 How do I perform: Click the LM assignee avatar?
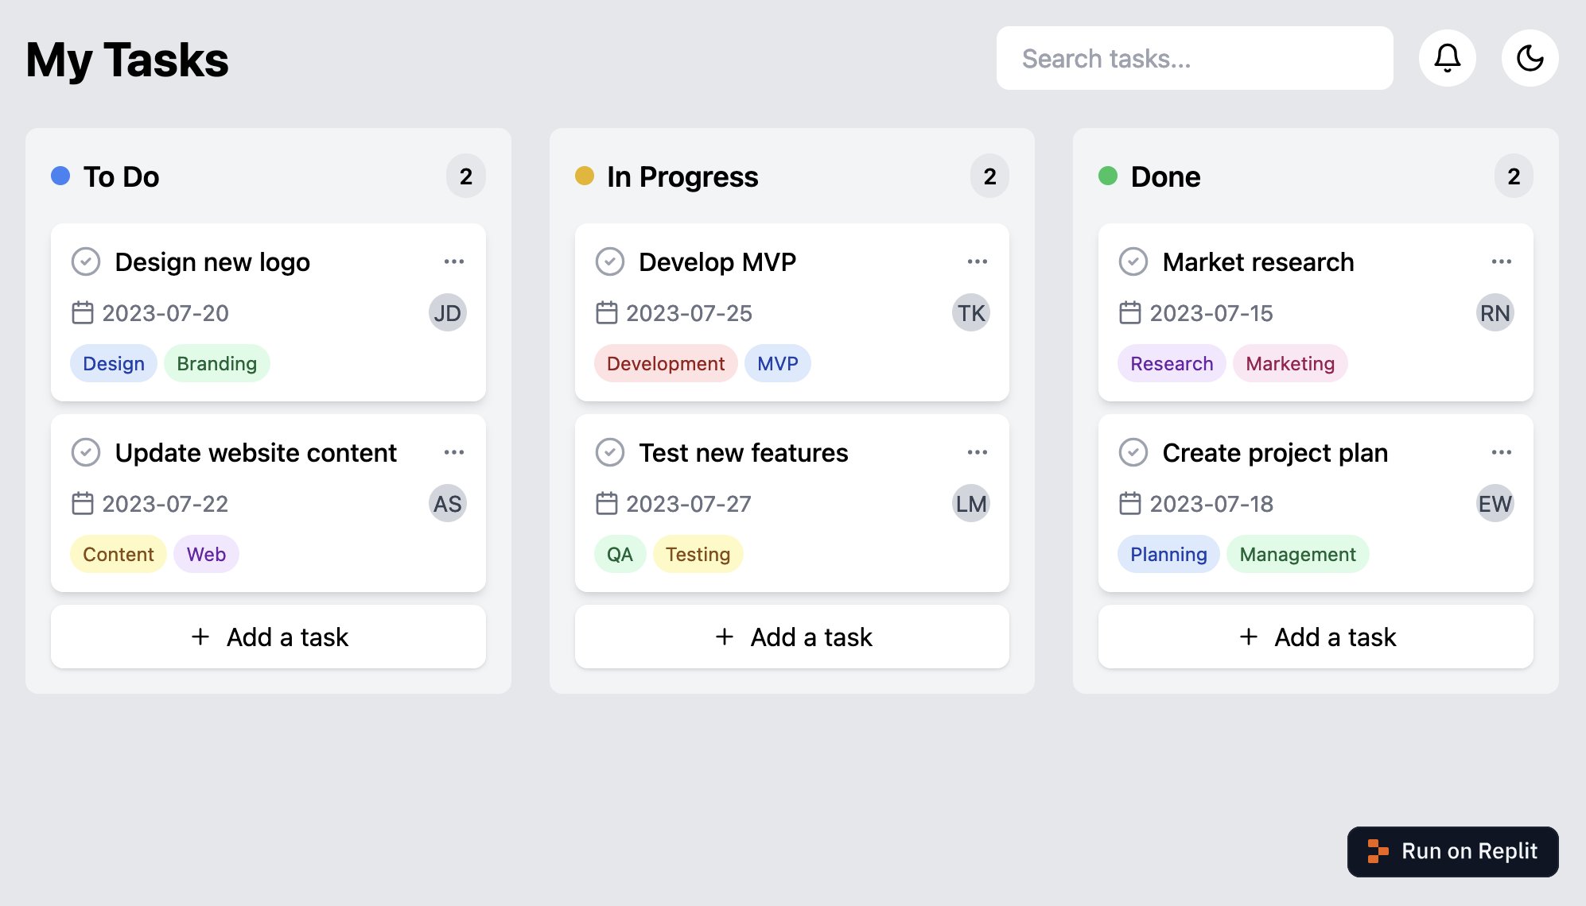coord(970,504)
